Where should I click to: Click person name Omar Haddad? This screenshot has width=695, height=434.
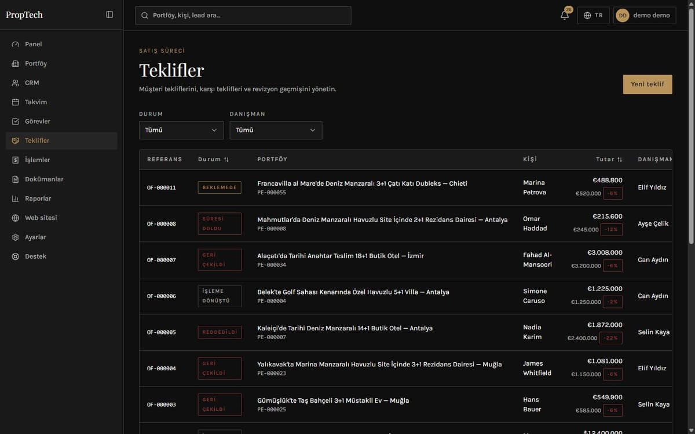pyautogui.click(x=535, y=223)
